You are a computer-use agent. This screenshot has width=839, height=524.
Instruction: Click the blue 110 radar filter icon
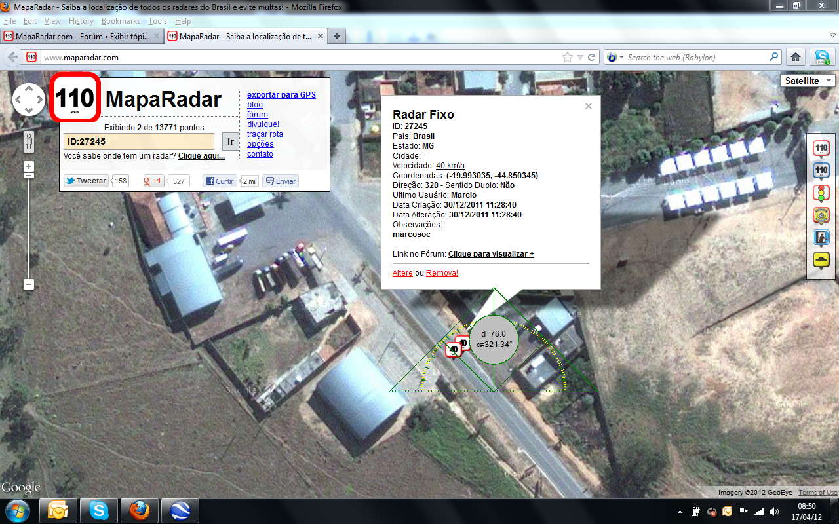click(x=821, y=171)
